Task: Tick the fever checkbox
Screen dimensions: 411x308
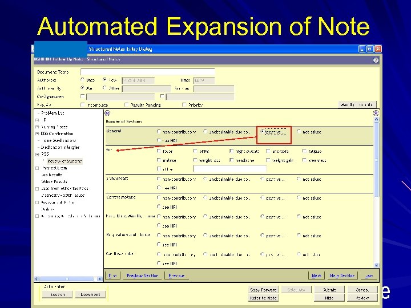Action: point(159,151)
